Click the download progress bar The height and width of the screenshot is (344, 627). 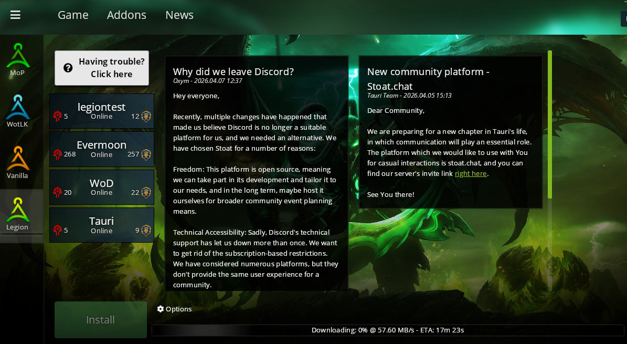point(387,330)
